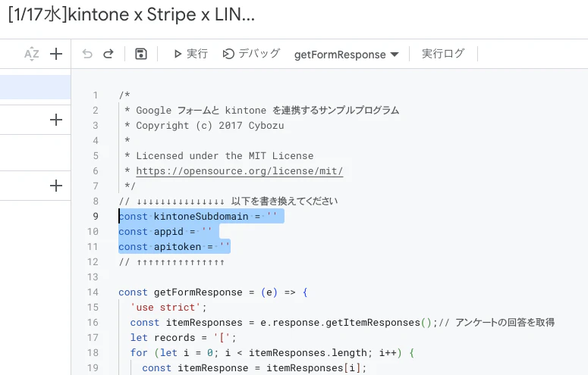Viewport: 588px width, 375px height.
Task: Undo the last edit
Action: (x=87, y=54)
